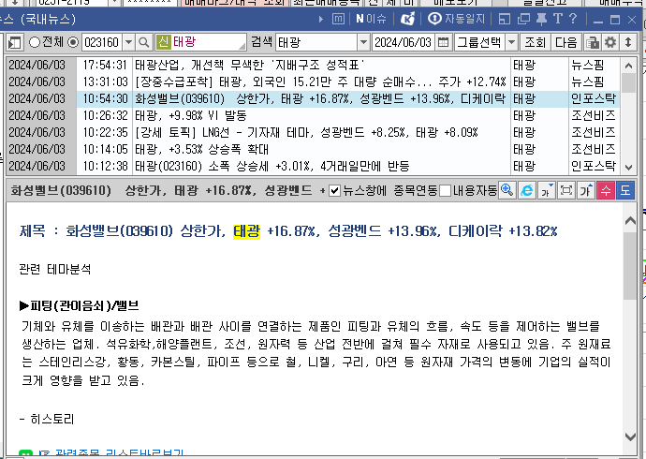Click the stock code field 023160

tap(102, 42)
